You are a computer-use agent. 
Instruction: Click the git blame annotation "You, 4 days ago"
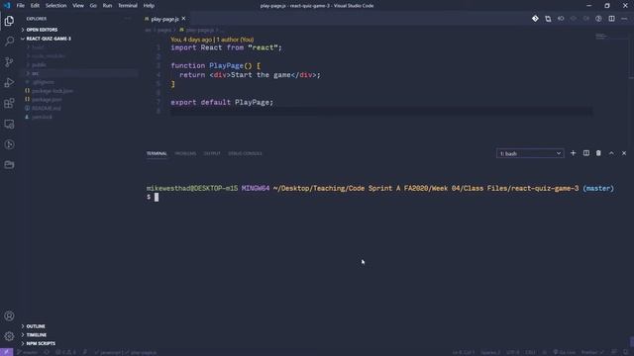(x=191, y=40)
